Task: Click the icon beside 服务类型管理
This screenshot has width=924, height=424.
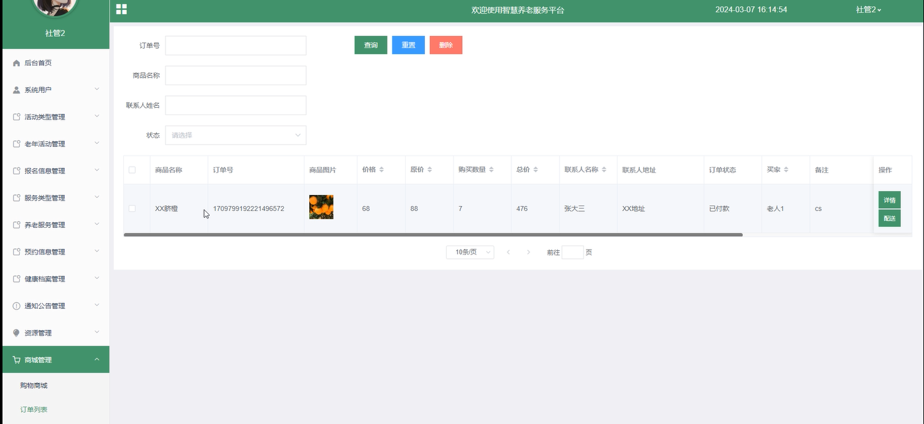Action: (17, 198)
